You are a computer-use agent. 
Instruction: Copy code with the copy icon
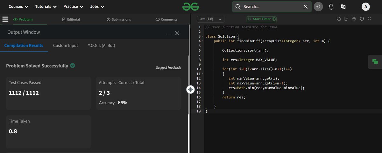pos(339,19)
